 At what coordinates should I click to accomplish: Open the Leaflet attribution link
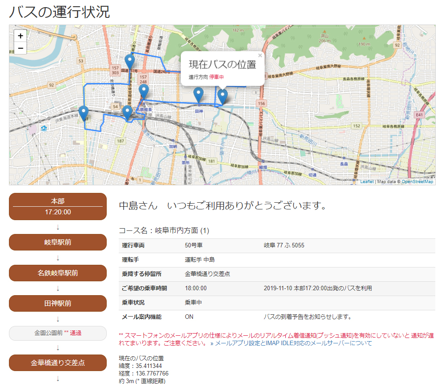click(x=367, y=182)
